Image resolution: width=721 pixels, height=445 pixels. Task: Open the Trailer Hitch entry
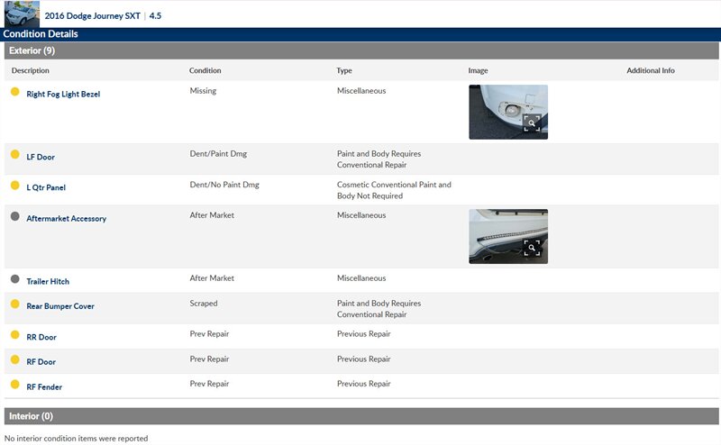click(48, 281)
